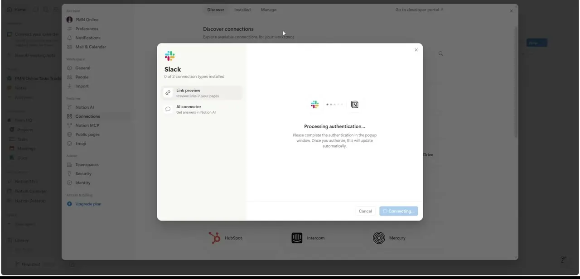The height and width of the screenshot is (279, 580).
Task: Click the small Slack icon in authentication graphic
Action: (314, 105)
